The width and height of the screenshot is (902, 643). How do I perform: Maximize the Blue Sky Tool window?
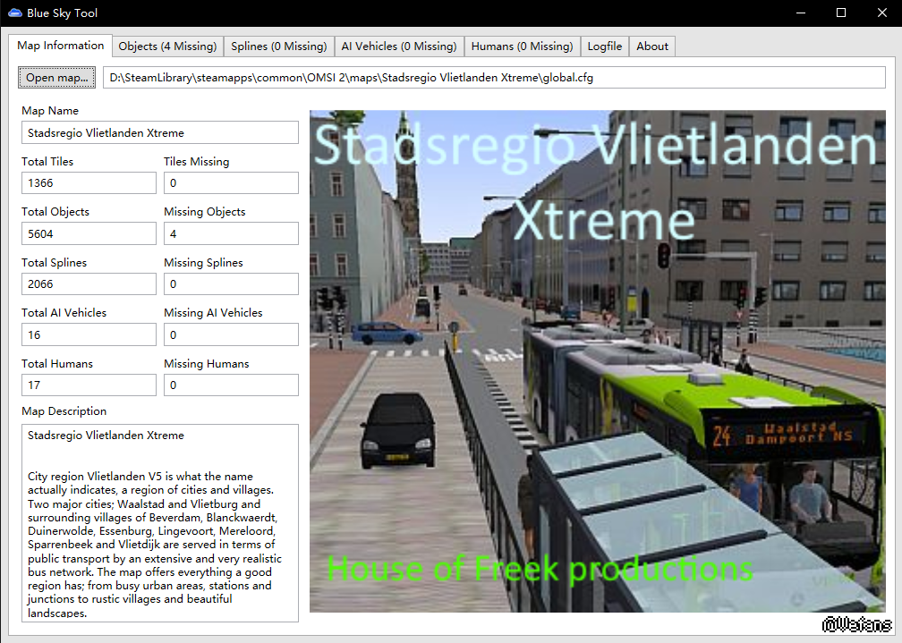pos(841,13)
